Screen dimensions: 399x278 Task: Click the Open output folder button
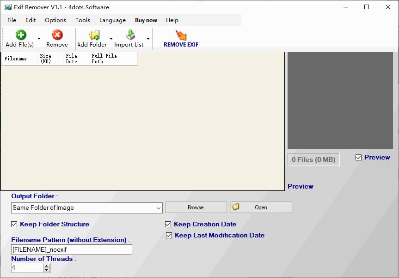pos(261,207)
